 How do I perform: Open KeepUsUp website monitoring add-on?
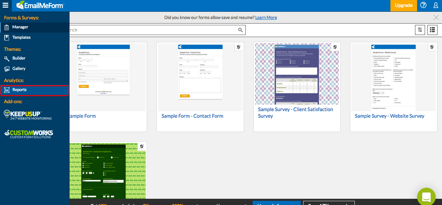[x=28, y=115]
